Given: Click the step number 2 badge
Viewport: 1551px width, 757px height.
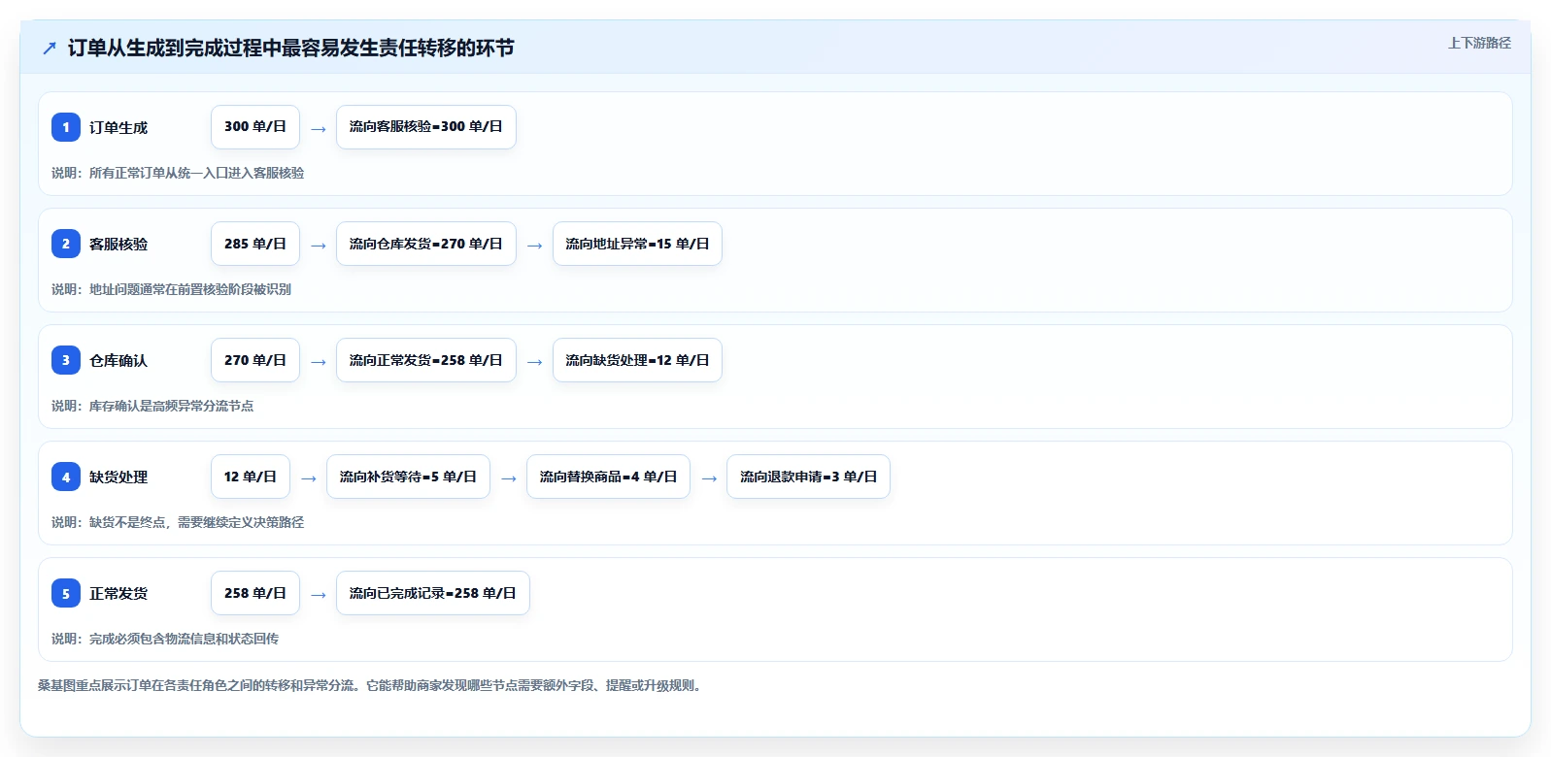Looking at the screenshot, I should click(x=66, y=244).
